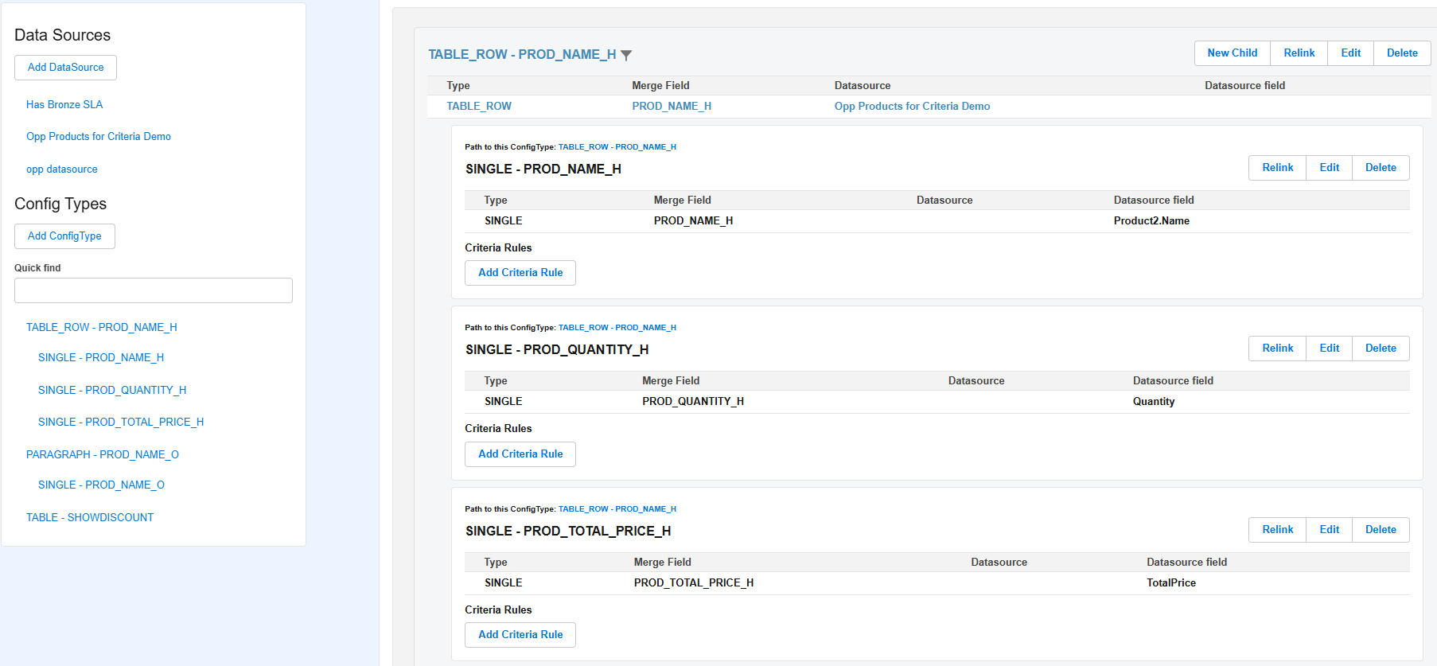Relink the SINGLE - PROD_NAME_H config
This screenshot has height=666, width=1437.
click(1278, 168)
